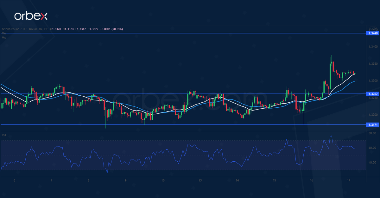Screen dimensions: 380x198
Task: Click the RSI indicator label
Action: tap(4, 135)
